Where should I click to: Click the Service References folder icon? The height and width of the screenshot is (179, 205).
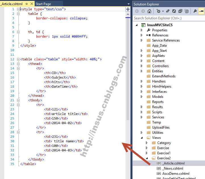(x=148, y=40)
